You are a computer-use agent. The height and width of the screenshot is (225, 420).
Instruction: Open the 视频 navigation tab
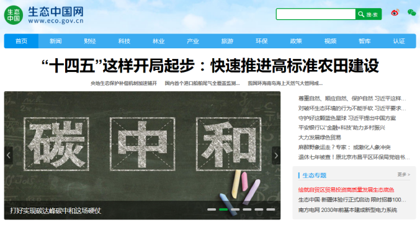pyautogui.click(x=330, y=41)
